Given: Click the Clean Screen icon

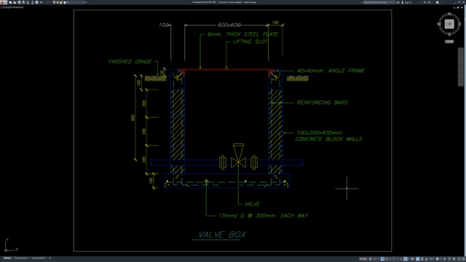Looking at the screenshot, I should click(x=459, y=259).
